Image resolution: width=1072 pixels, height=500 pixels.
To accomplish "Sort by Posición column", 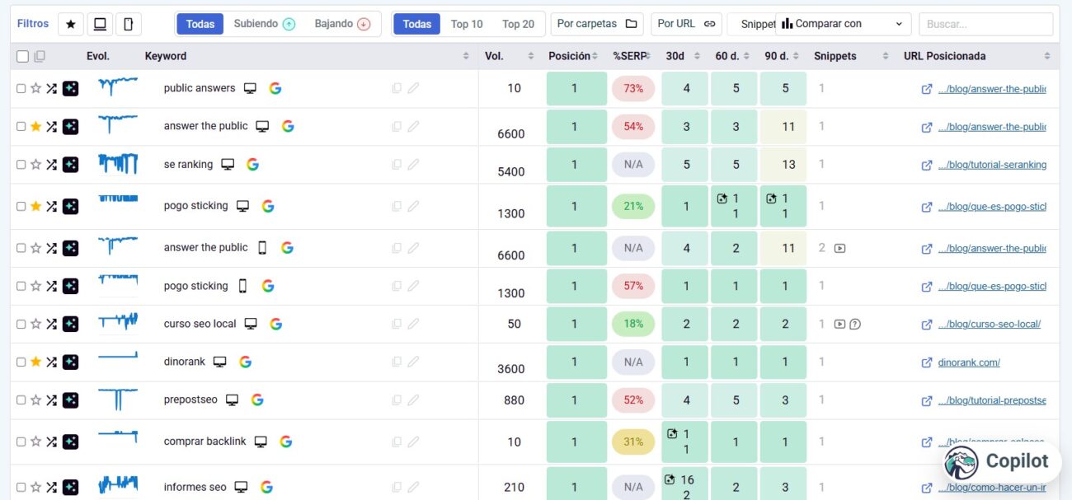I will pyautogui.click(x=595, y=56).
